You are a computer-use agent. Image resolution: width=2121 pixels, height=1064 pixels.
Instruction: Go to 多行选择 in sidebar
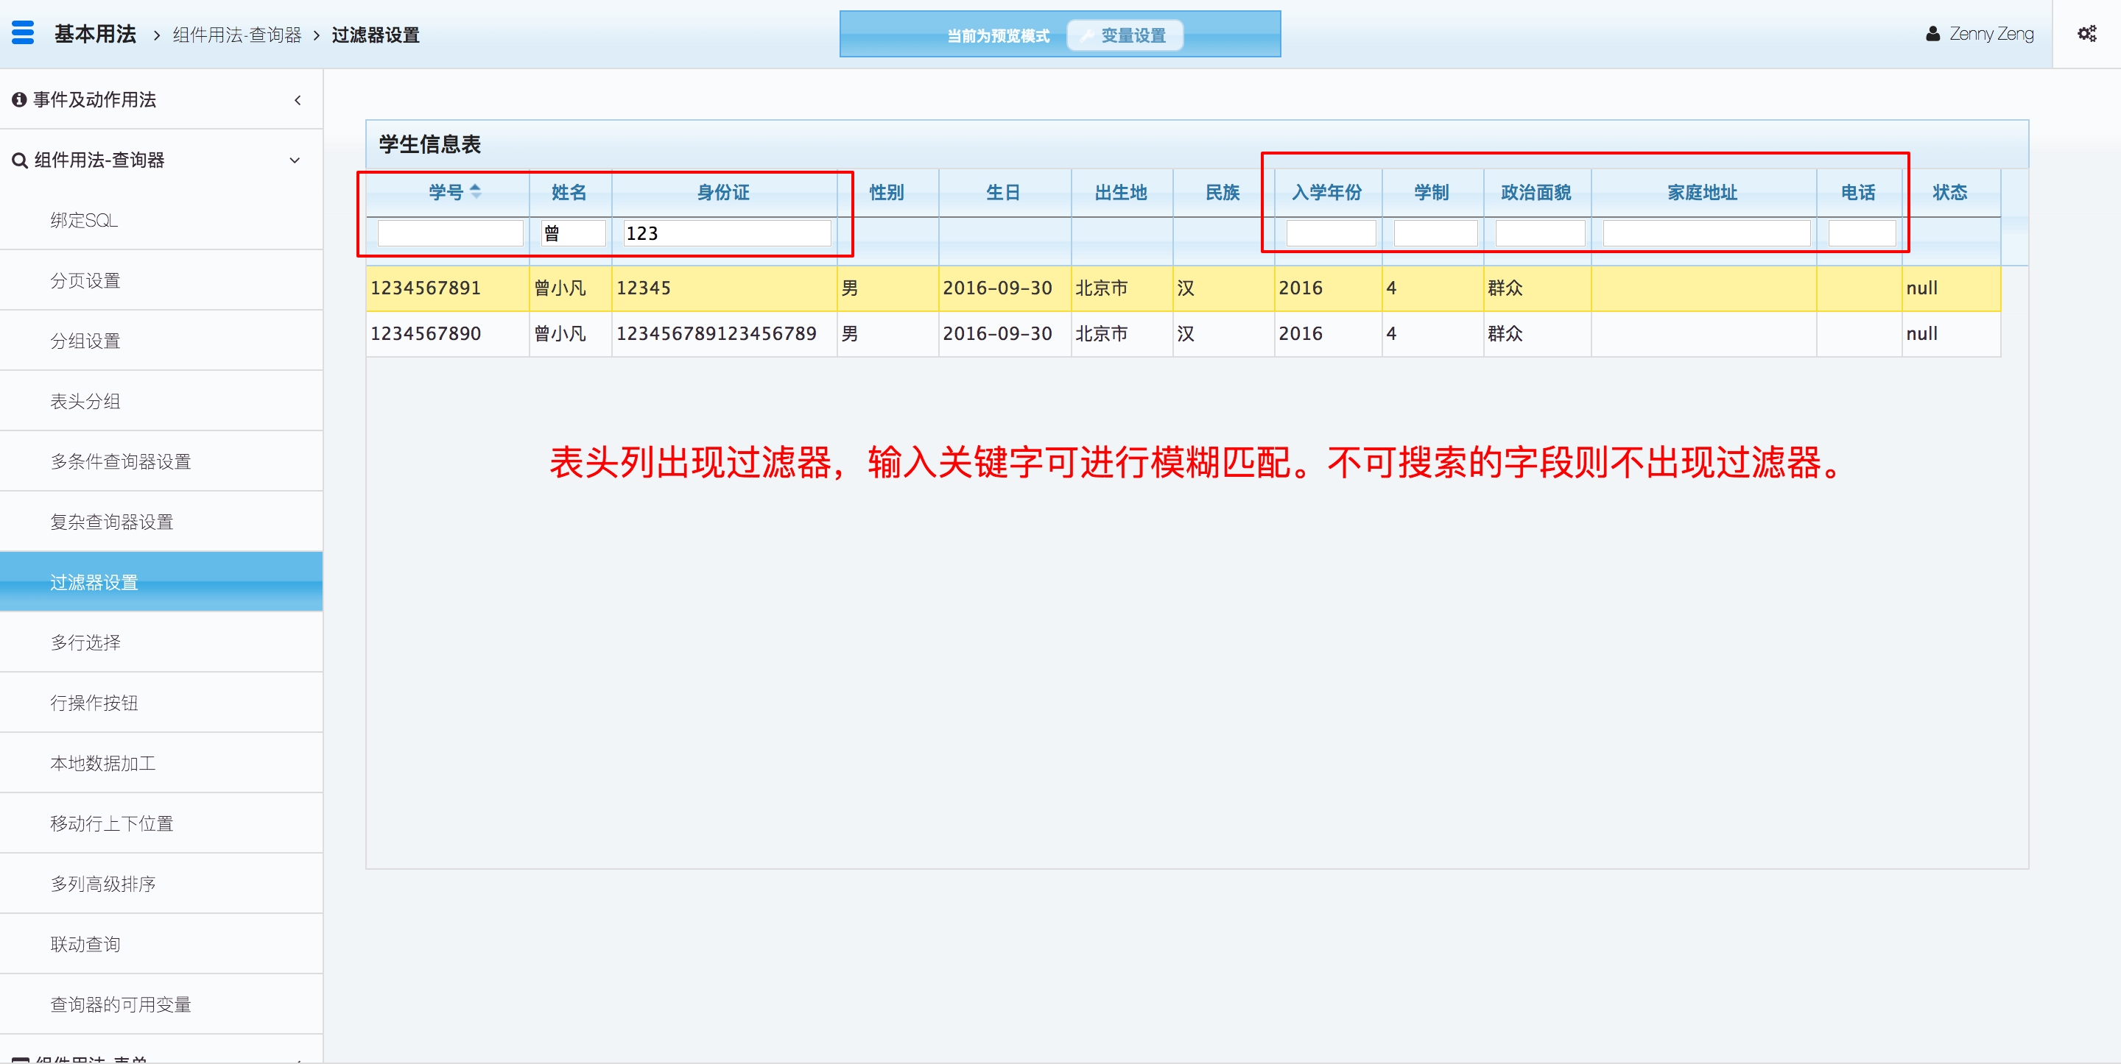(x=85, y=642)
